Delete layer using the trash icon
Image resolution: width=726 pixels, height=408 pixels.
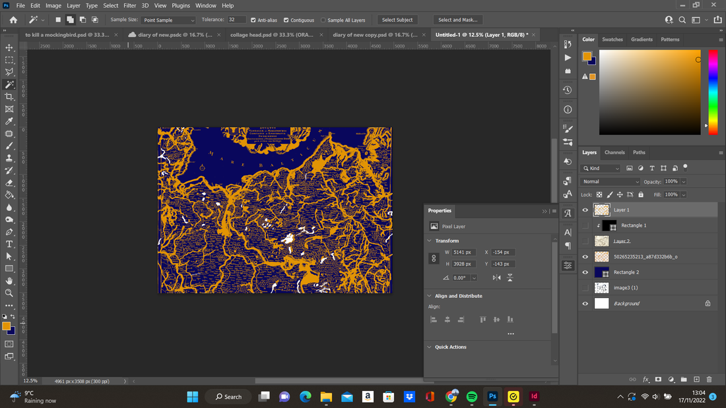coord(709,379)
